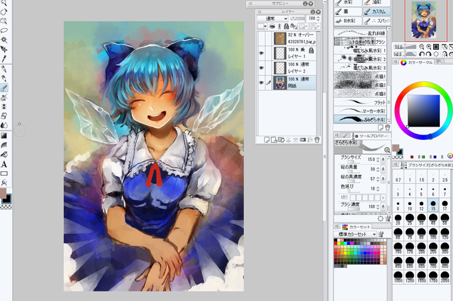
Task: Click the navigator zoom in icon
Action: point(429,47)
